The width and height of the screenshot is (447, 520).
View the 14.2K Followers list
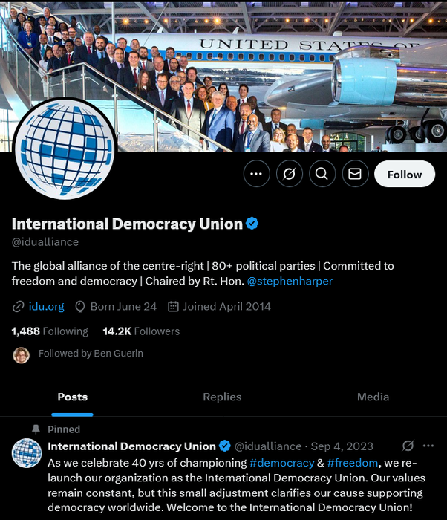141,331
